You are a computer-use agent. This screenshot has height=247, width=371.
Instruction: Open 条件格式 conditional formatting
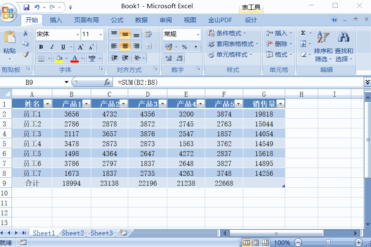(x=227, y=33)
